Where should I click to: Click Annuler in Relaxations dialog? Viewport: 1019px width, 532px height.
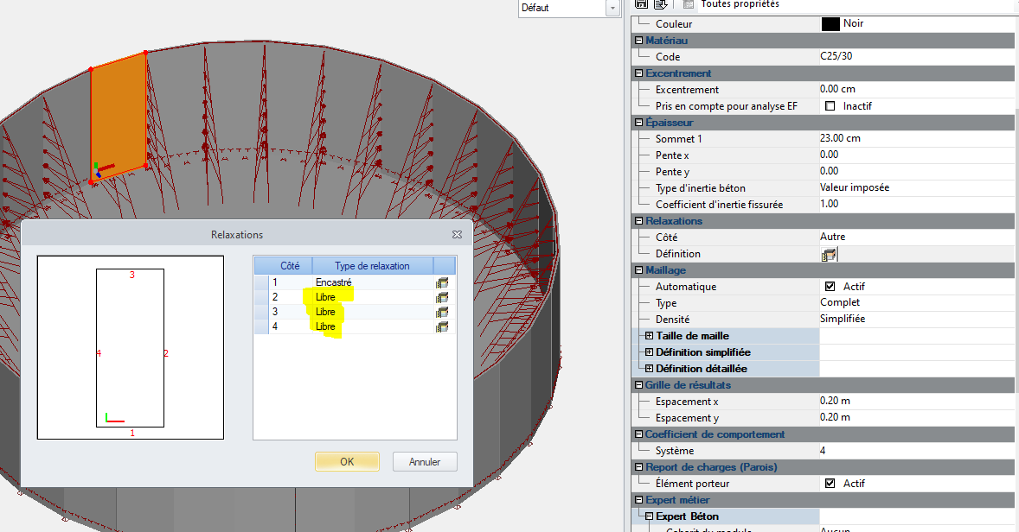[425, 462]
